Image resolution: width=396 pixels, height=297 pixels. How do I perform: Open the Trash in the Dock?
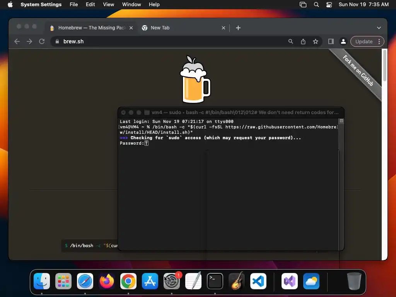354,281
